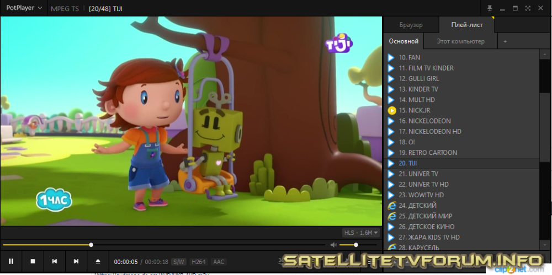This screenshot has height=275, width=552.
Task: Select playlist item 10. FAN
Action: click(x=461, y=57)
